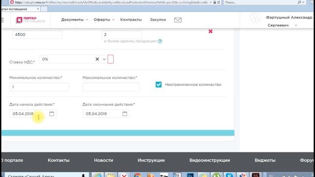
Task: Click the browser address bar URL
Action: click(112, 2)
